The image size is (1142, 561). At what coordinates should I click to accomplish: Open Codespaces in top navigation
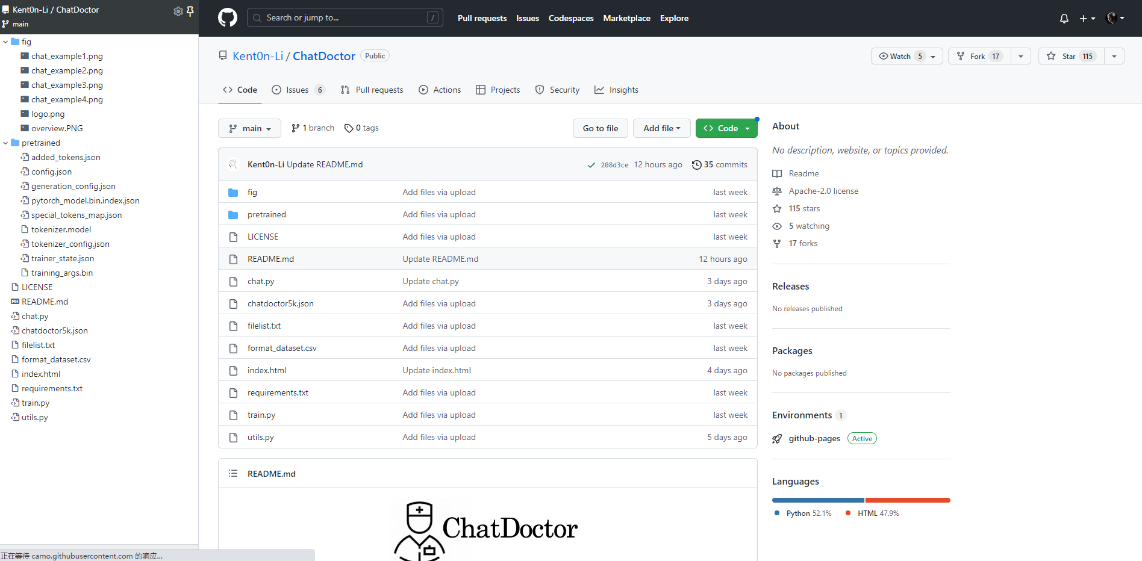pyautogui.click(x=571, y=18)
